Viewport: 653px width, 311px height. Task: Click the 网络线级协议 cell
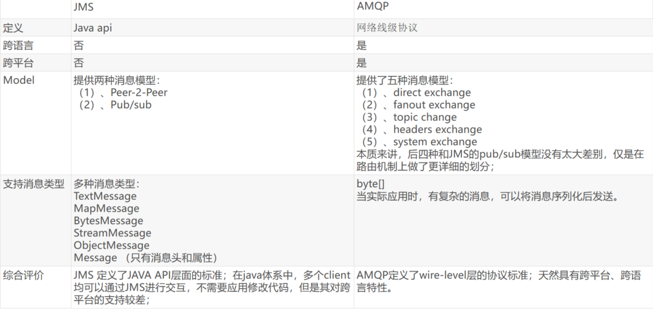coord(387,28)
